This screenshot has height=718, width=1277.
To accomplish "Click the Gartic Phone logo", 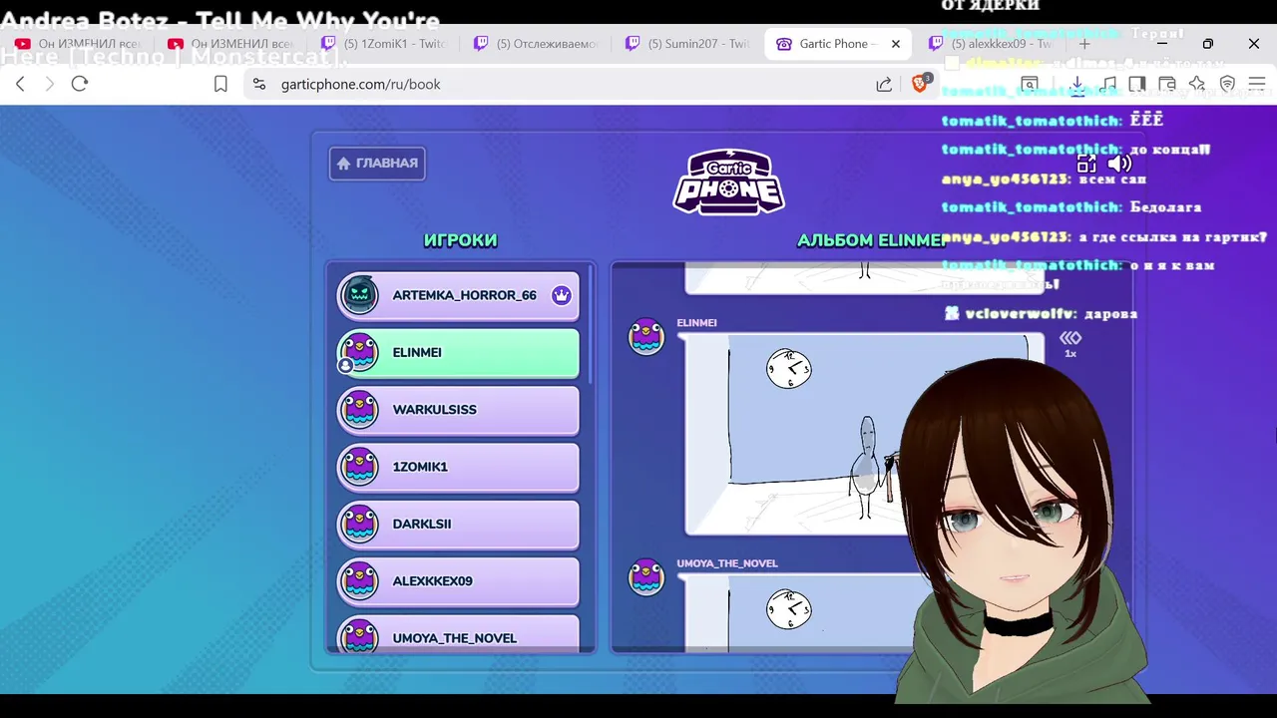I will (x=728, y=181).
